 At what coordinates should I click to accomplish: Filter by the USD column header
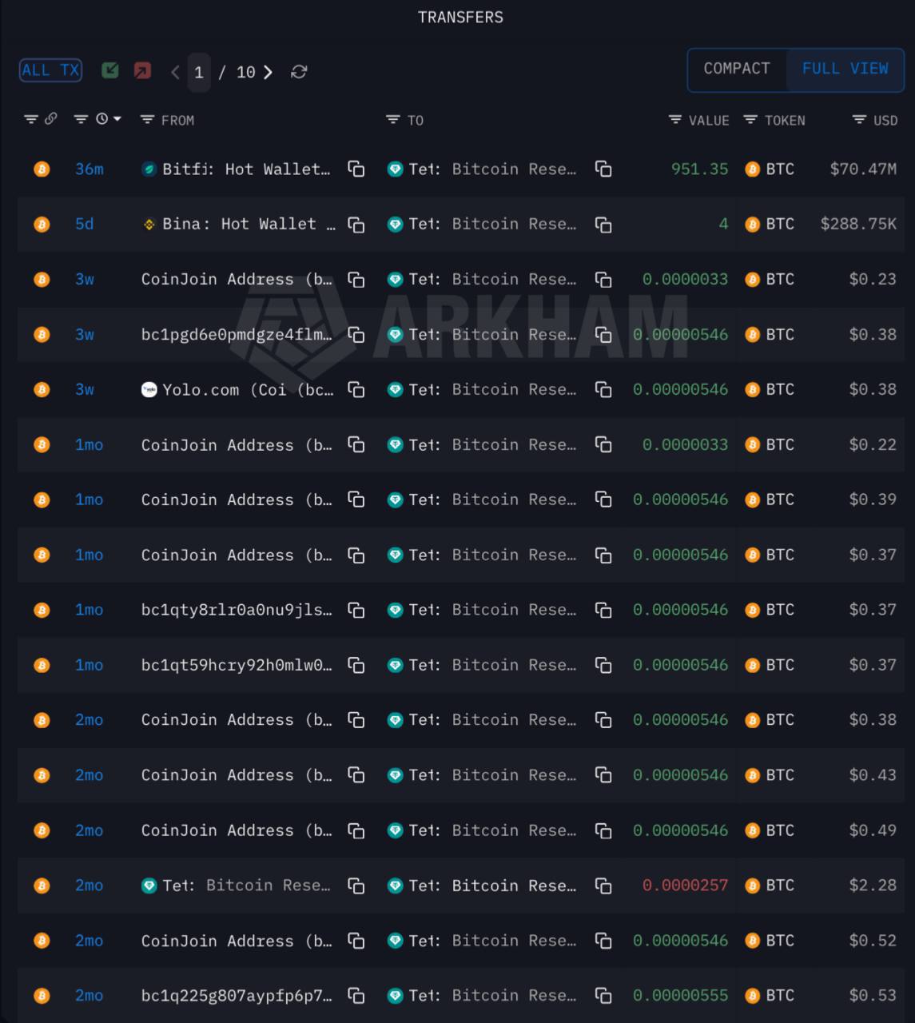[x=875, y=120]
